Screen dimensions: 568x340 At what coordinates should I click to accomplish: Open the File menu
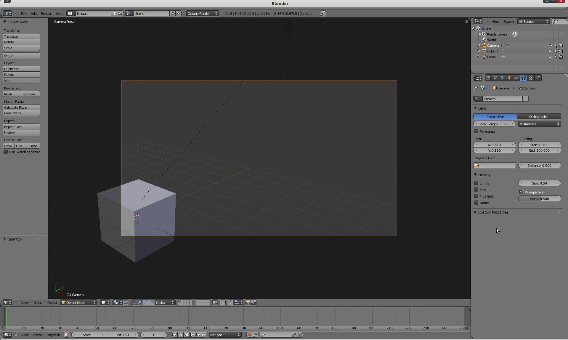click(24, 14)
